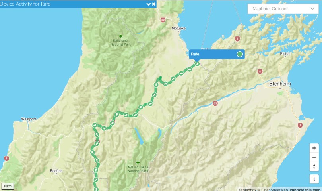Reset map bearing with compass icon
Image resolution: width=322 pixels, height=191 pixels.
click(x=314, y=166)
